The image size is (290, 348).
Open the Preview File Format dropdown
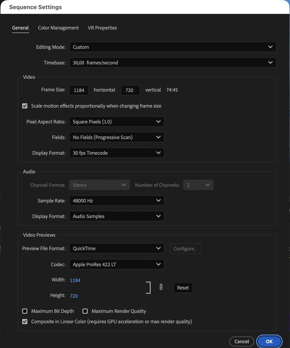pyautogui.click(x=117, y=248)
